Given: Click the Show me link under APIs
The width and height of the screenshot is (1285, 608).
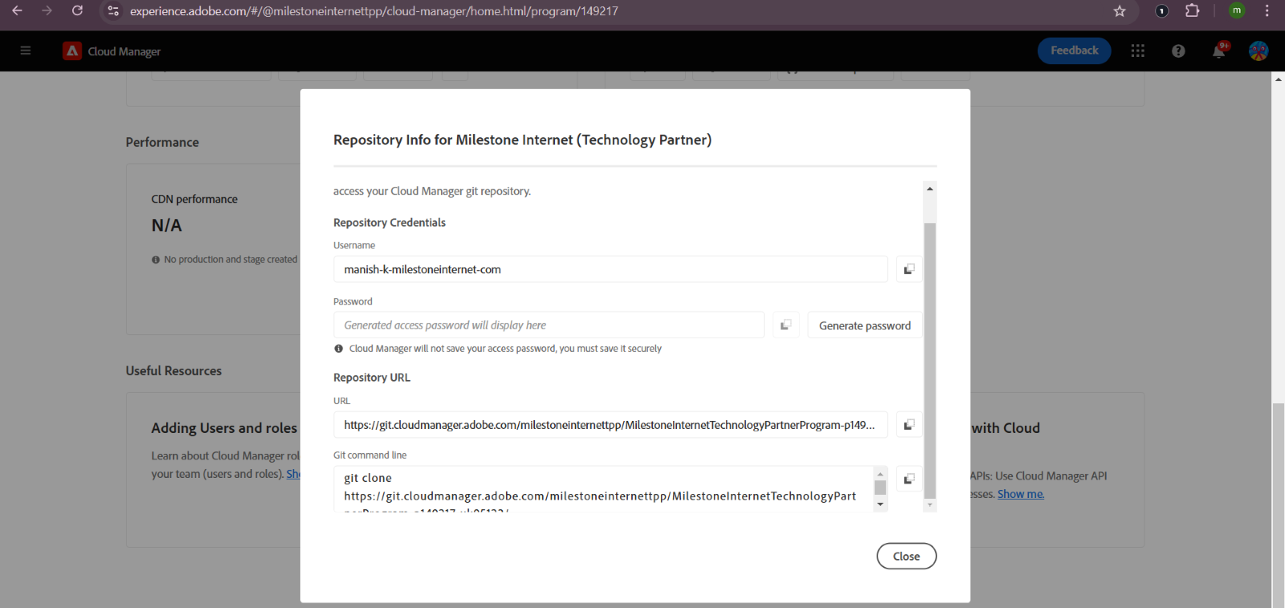Looking at the screenshot, I should (x=1021, y=494).
